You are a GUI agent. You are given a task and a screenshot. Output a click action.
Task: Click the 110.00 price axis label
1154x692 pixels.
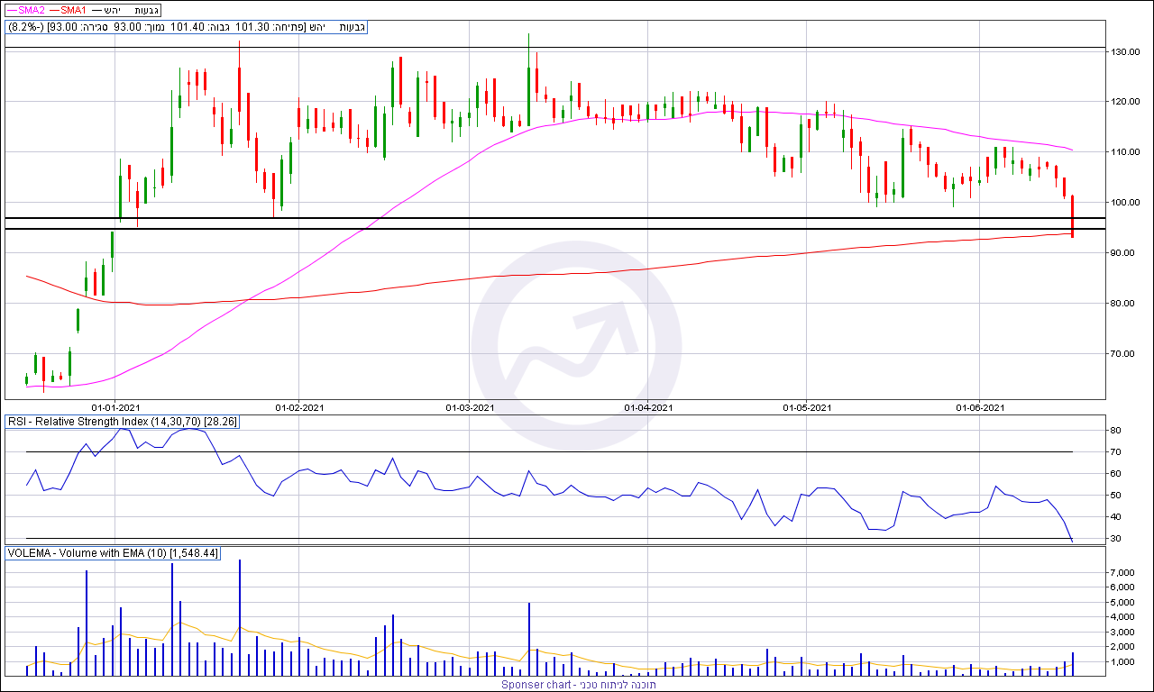point(1124,152)
